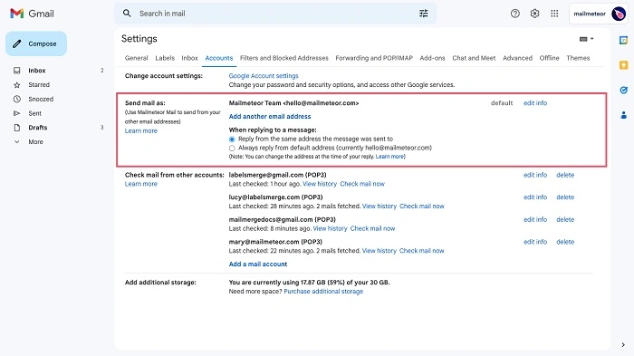Viewport: 634px width, 356px height.
Task: Click Learn more under Send mail as
Action: [x=140, y=131]
